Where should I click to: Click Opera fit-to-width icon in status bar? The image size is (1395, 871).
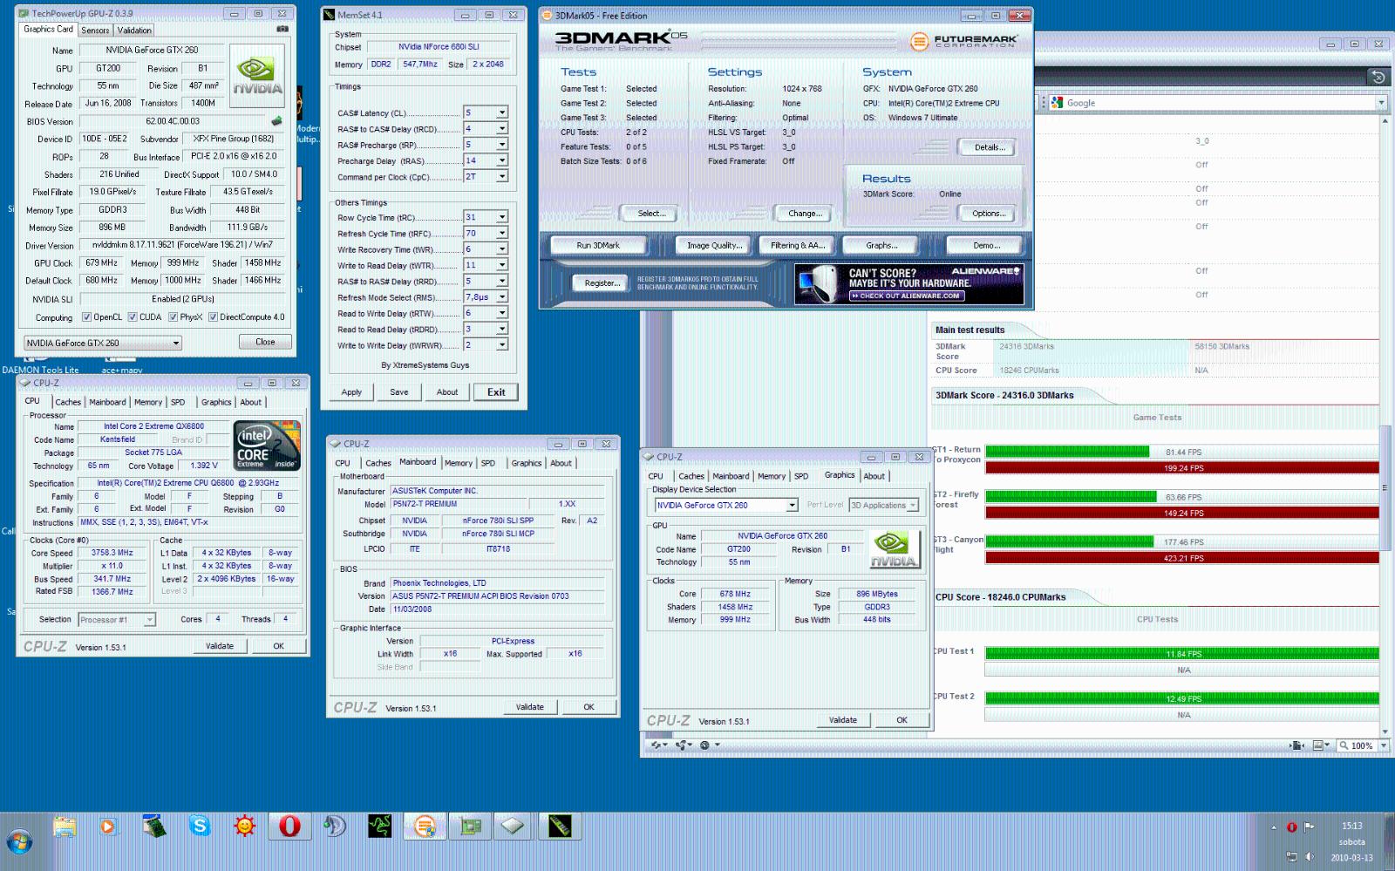(x=1297, y=745)
